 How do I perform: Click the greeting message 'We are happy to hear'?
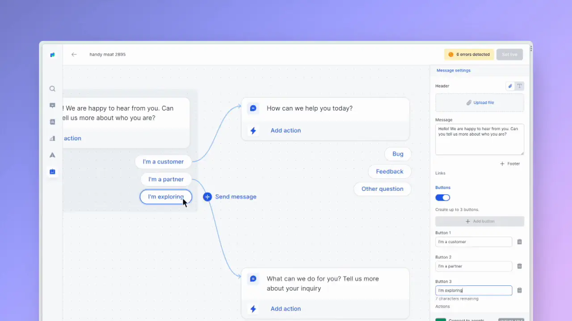118,113
